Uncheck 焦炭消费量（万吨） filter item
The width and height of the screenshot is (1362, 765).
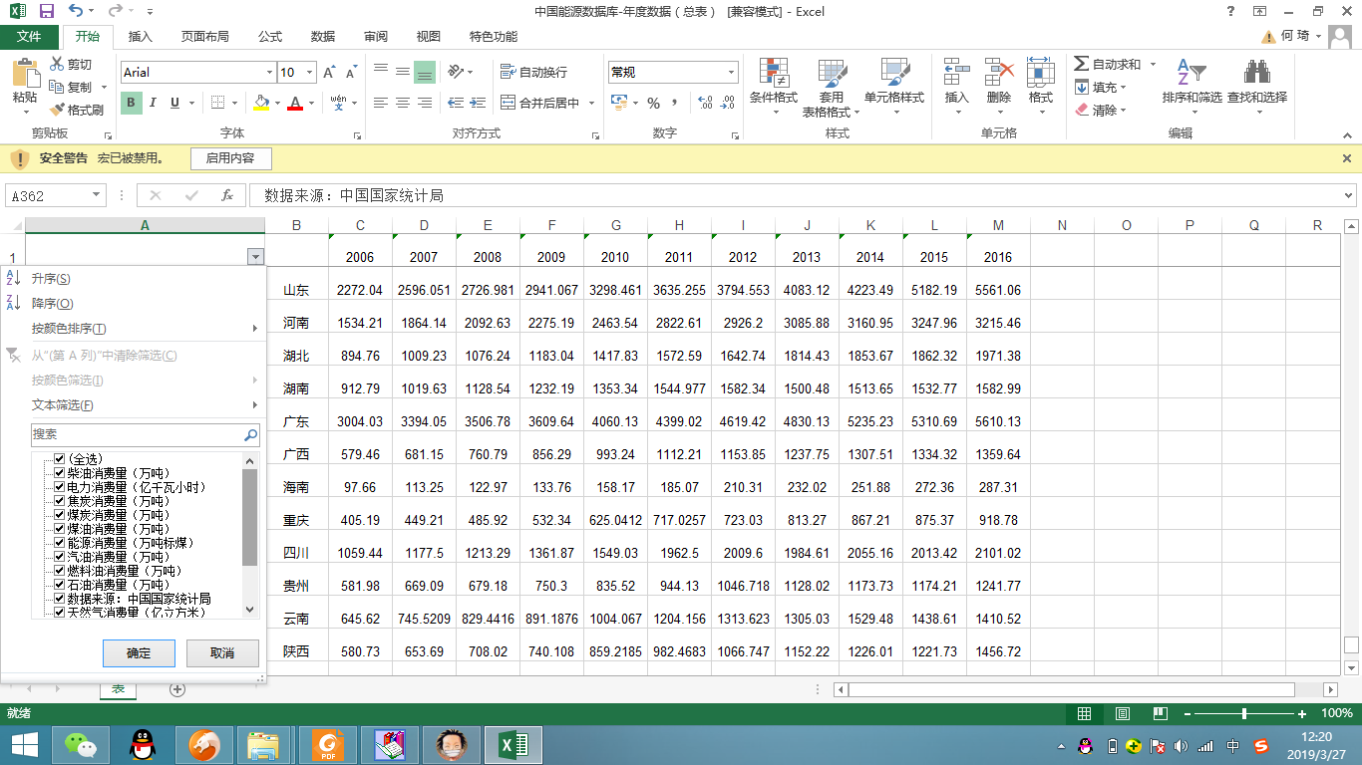(x=60, y=501)
